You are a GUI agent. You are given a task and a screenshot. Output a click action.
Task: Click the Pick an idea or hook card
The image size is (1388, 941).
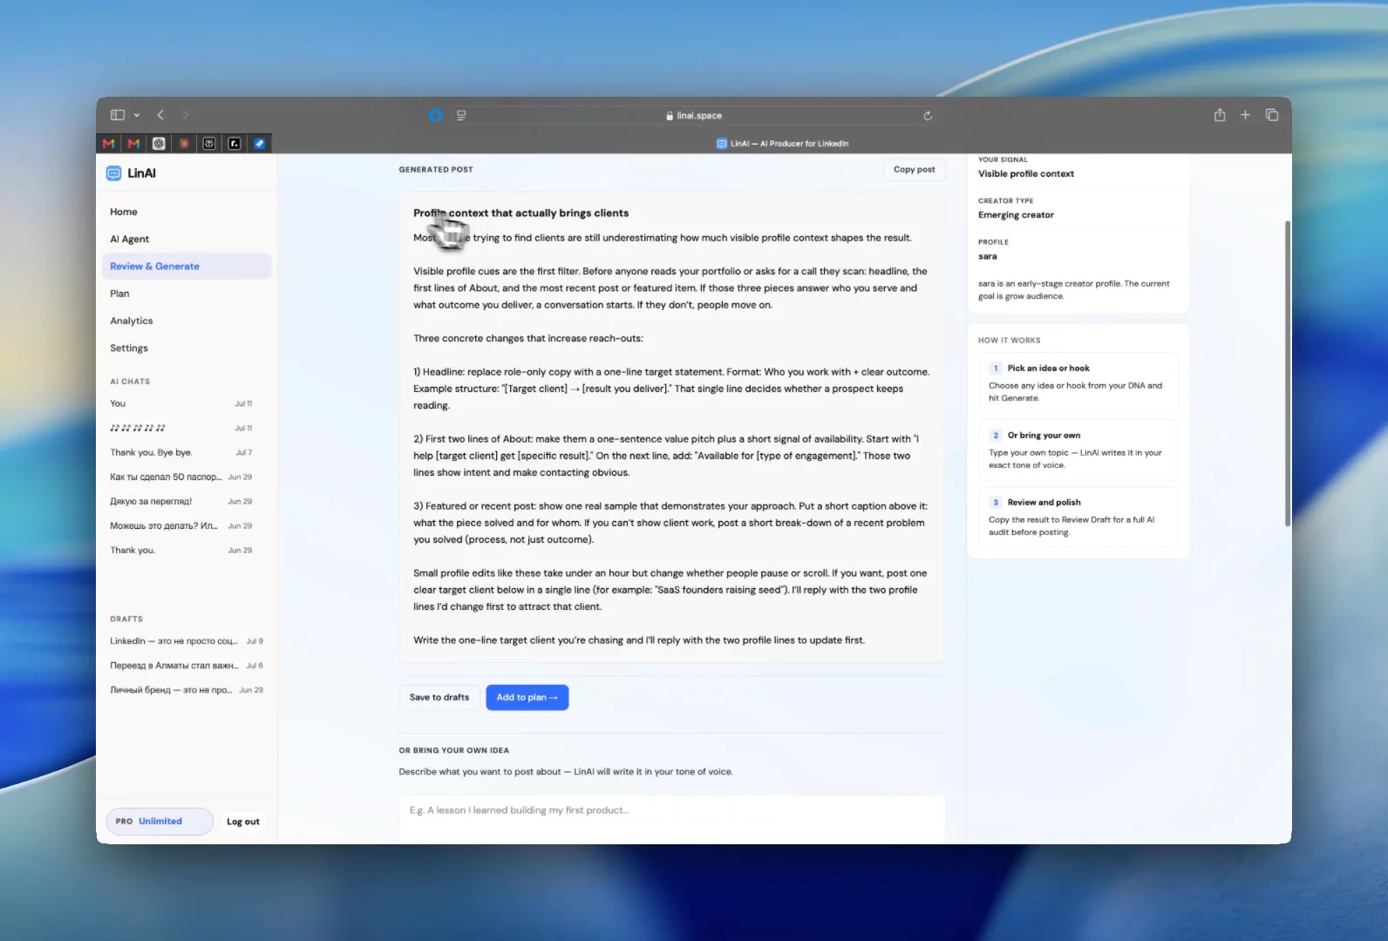1078,382
